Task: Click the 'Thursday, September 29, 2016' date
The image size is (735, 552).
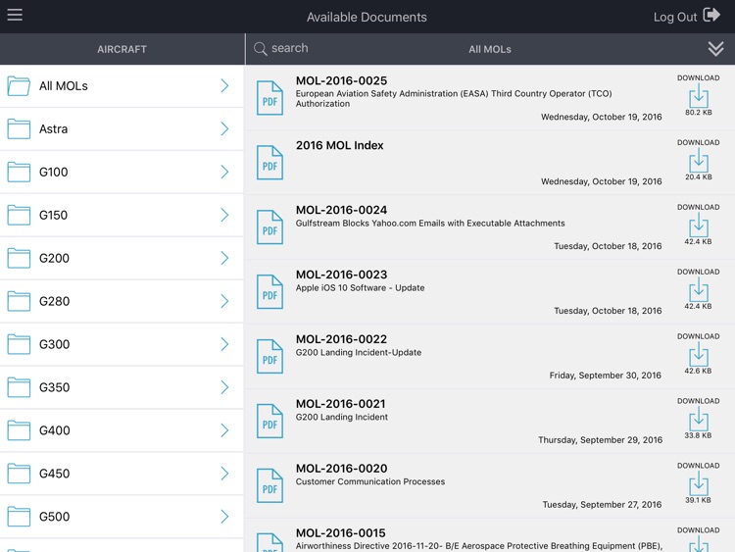Action: point(600,440)
